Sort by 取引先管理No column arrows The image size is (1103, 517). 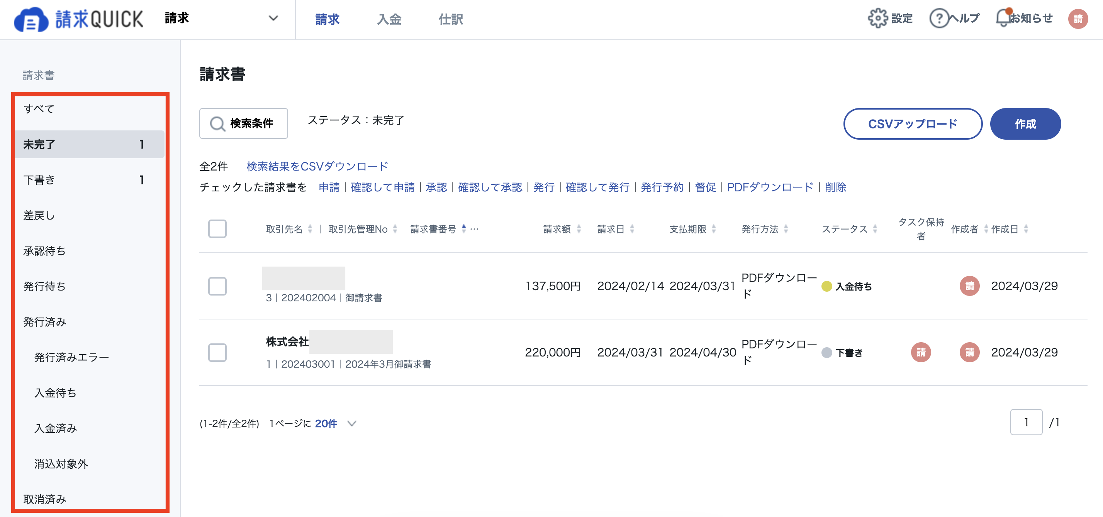pyautogui.click(x=395, y=229)
